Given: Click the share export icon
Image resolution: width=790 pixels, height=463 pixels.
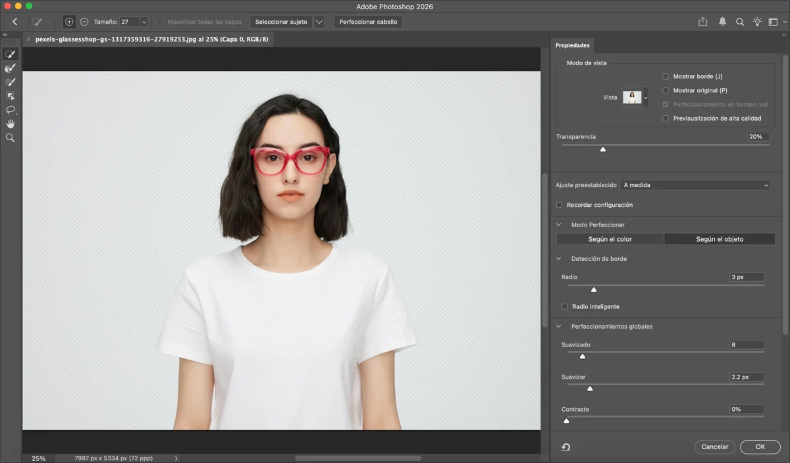Looking at the screenshot, I should tap(703, 22).
